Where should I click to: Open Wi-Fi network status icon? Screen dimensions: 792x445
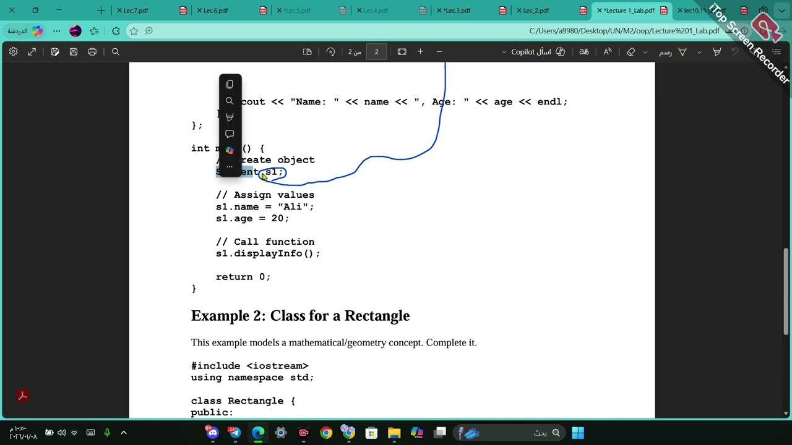pyautogui.click(x=74, y=433)
